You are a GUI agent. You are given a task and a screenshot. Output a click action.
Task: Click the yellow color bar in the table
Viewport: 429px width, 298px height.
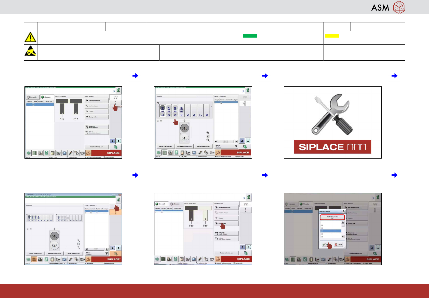click(x=332, y=36)
